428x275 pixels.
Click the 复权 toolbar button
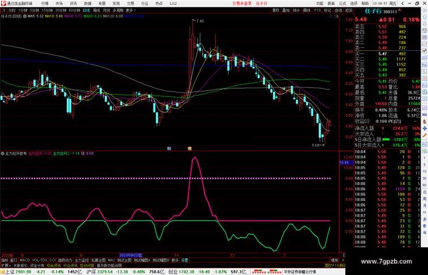(x=276, y=10)
